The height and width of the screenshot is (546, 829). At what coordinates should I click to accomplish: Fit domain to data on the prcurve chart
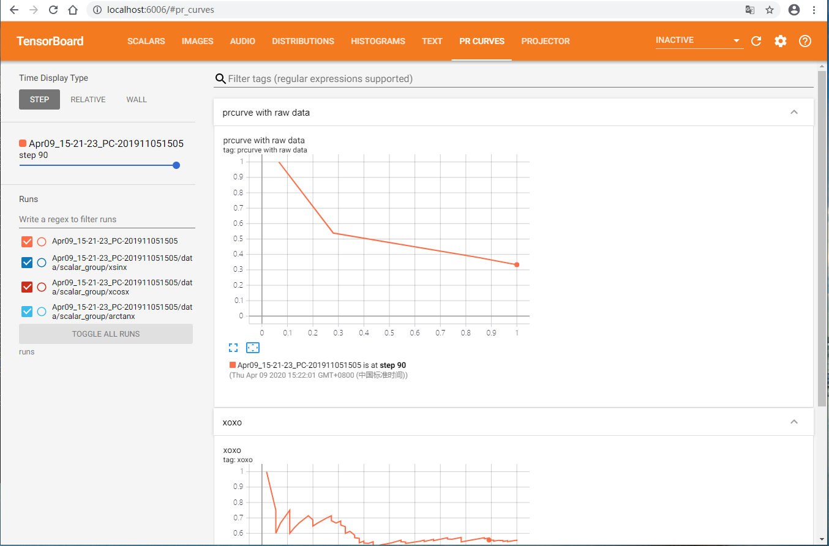[253, 348]
